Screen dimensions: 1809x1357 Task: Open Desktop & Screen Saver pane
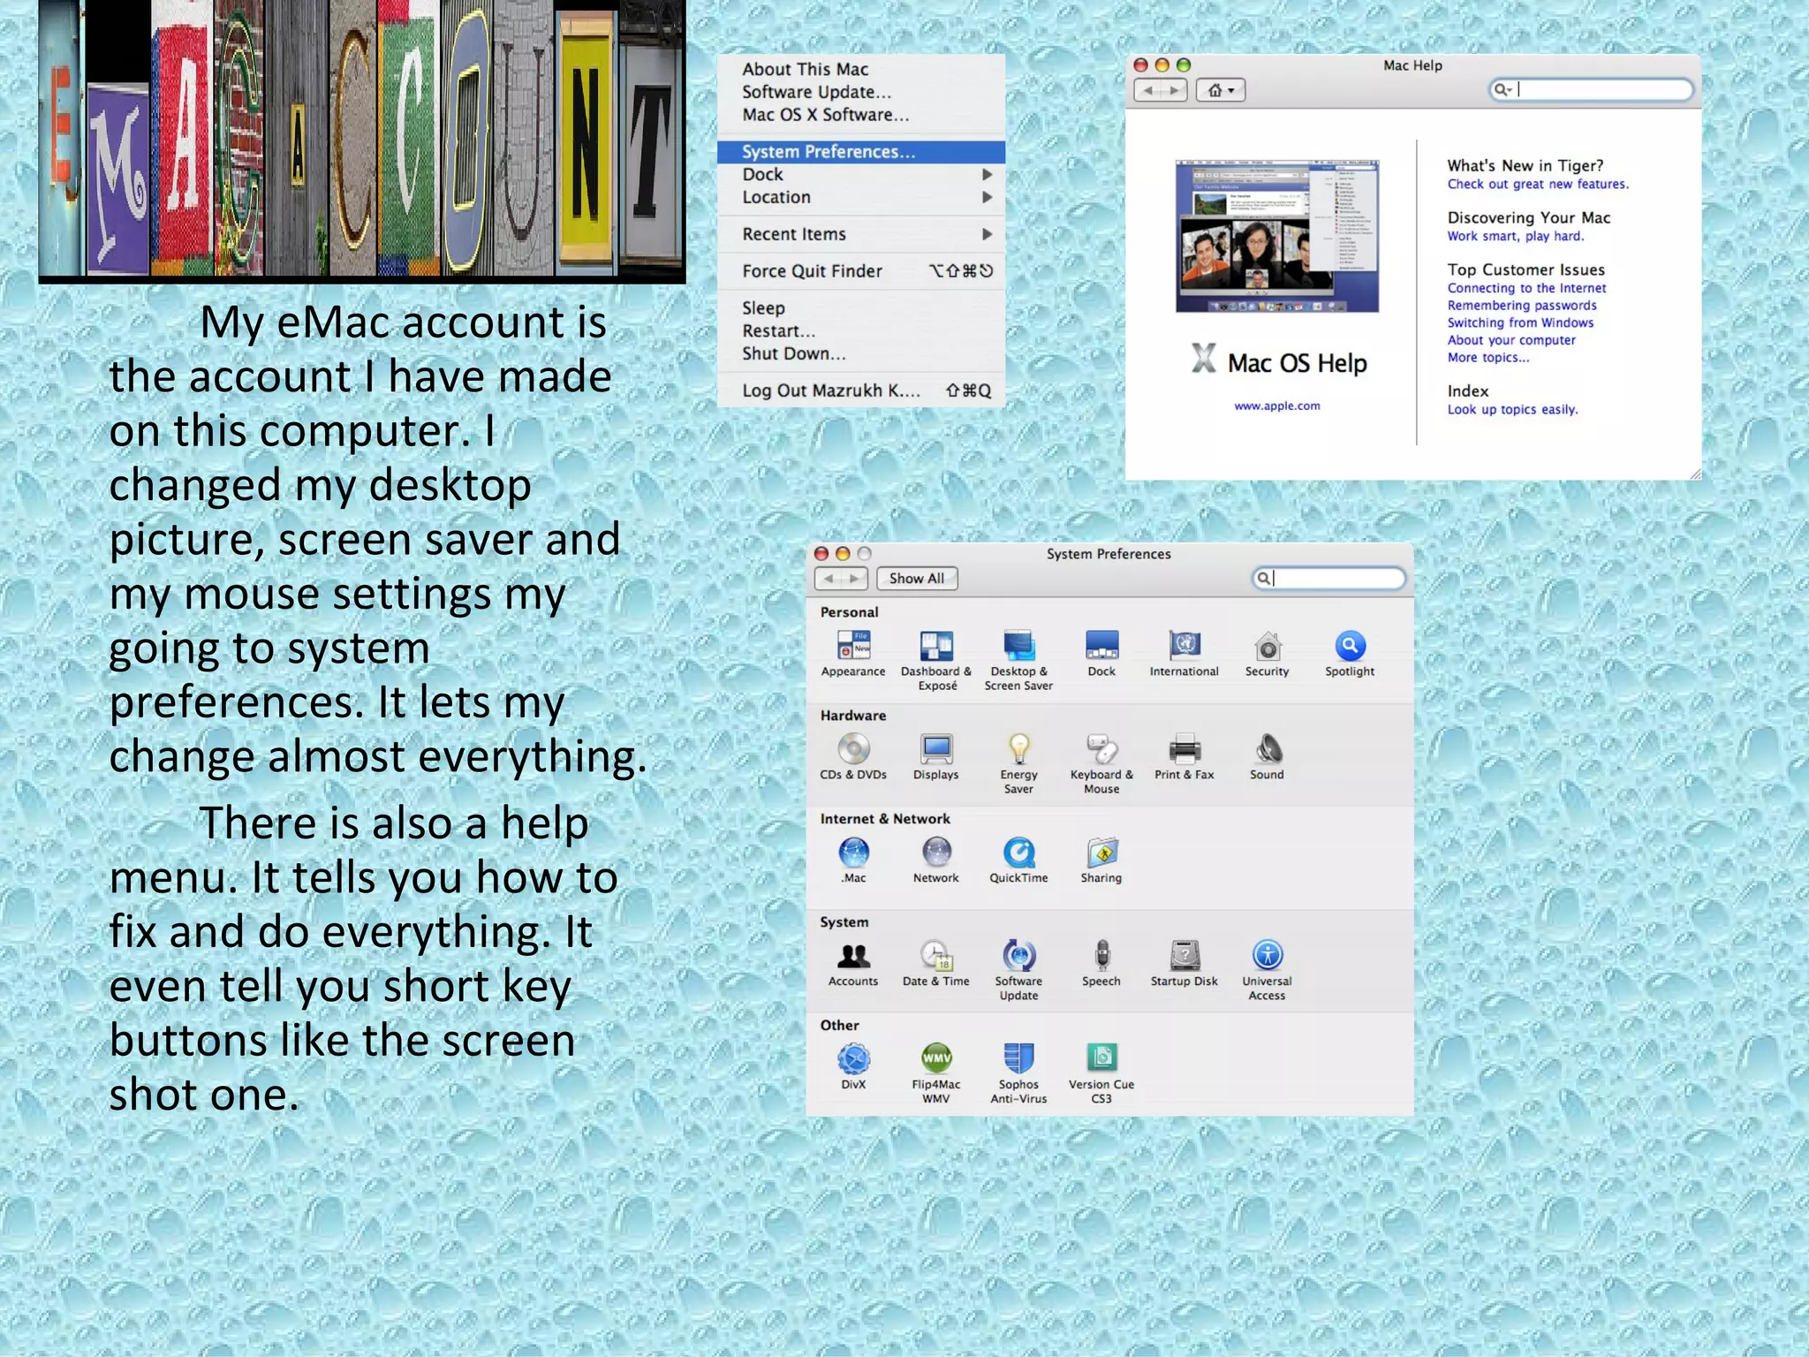pyautogui.click(x=1018, y=660)
